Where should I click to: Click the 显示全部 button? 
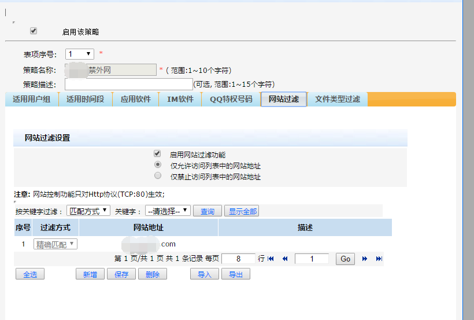pos(243,211)
